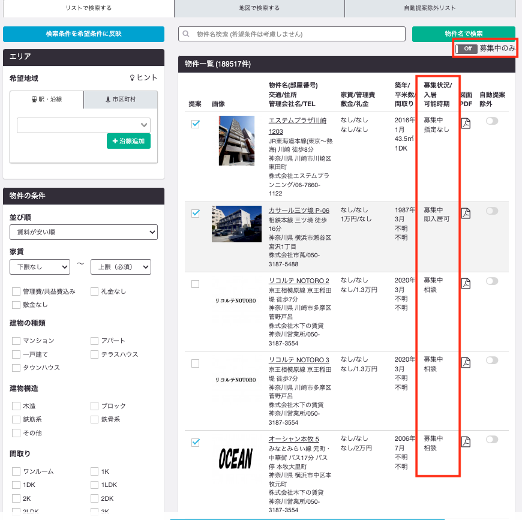Open rent 下限なし dropdown

coord(40,267)
